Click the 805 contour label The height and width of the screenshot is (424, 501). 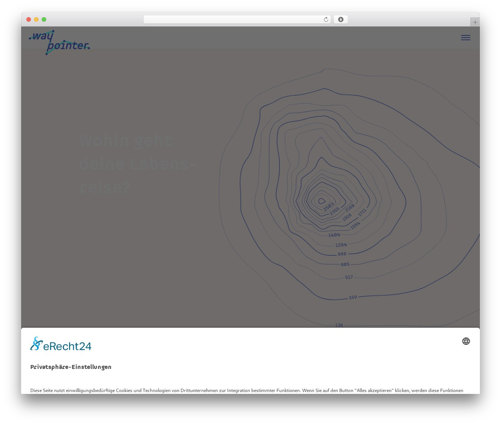pos(345,264)
